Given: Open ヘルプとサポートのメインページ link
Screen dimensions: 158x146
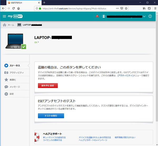Looking at the screenshot, I should pyautogui.click(x=93, y=140).
